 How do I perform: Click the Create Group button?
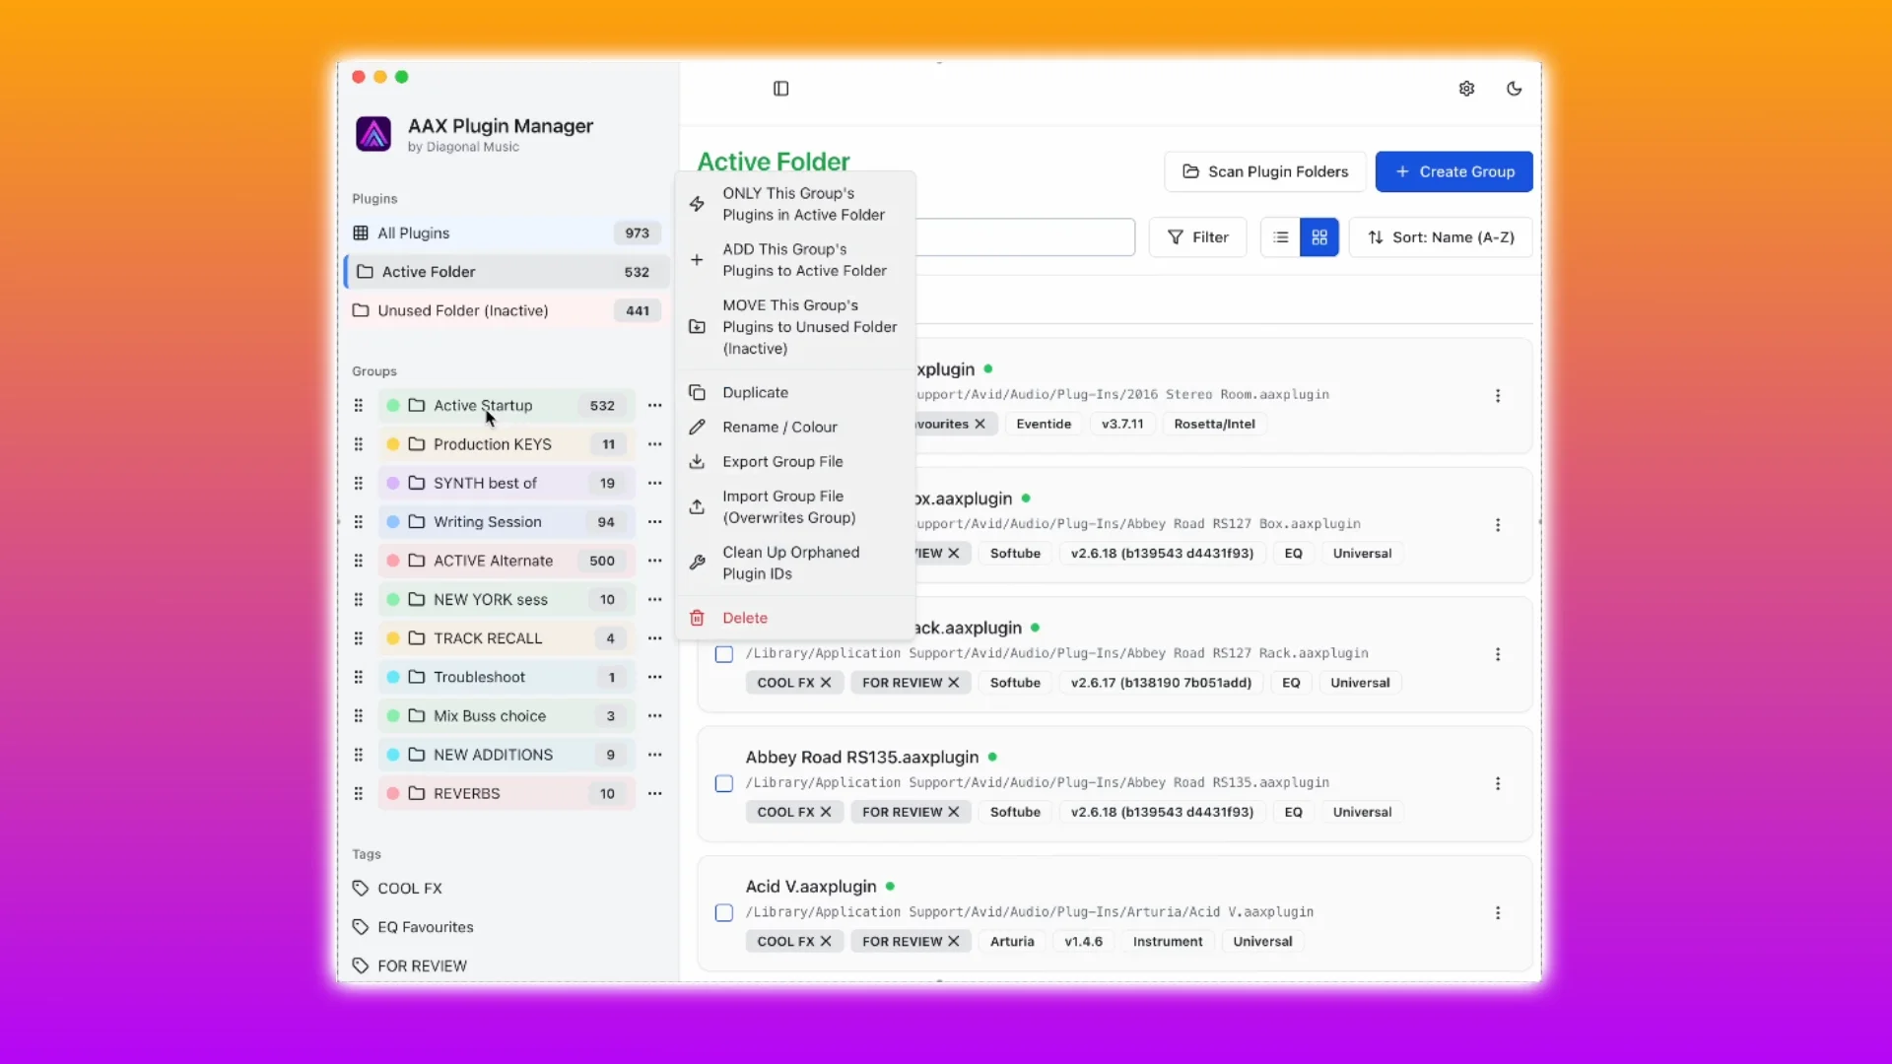pos(1453,171)
